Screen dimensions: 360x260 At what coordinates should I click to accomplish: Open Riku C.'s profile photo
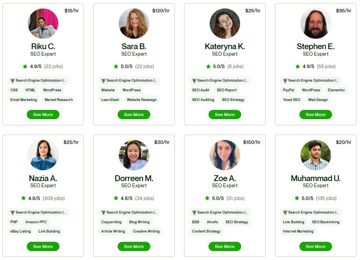pos(43,24)
